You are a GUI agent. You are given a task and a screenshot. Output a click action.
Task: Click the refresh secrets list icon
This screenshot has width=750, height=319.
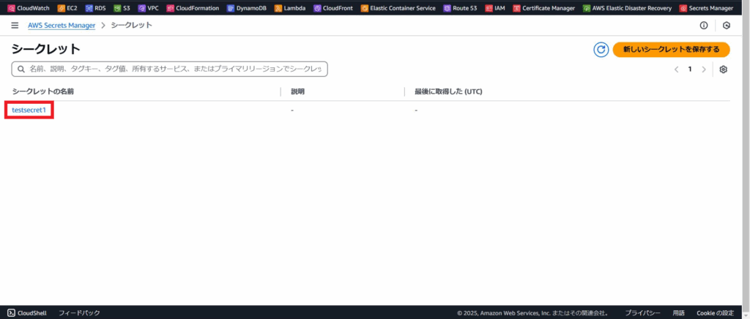(x=601, y=49)
